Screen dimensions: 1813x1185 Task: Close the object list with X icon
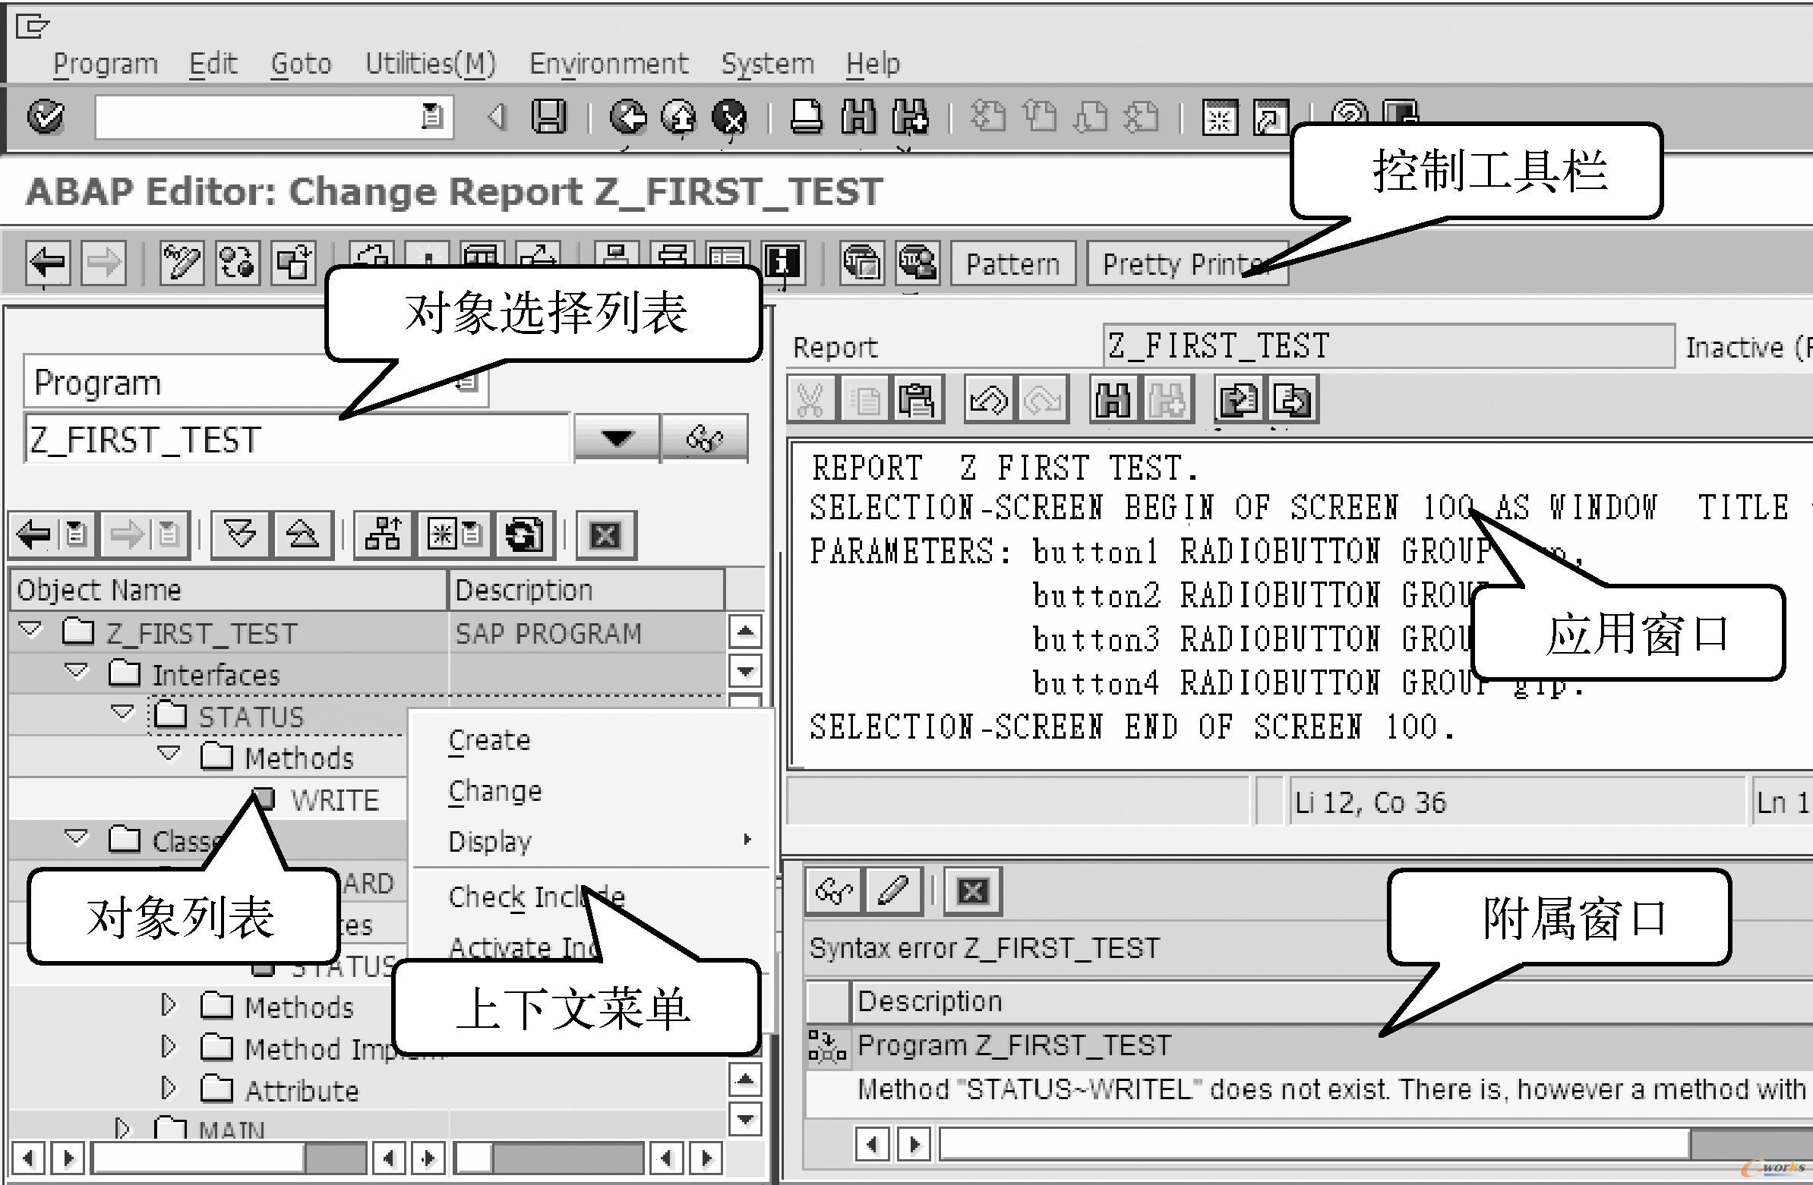(x=605, y=534)
